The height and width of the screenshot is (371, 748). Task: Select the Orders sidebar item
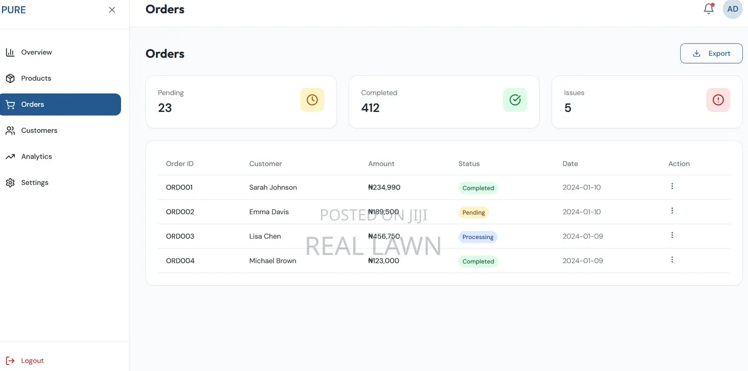click(60, 104)
